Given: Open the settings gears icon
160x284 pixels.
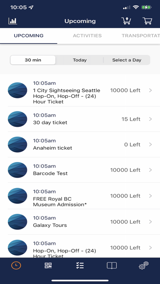Looking at the screenshot, I should click(144, 266).
